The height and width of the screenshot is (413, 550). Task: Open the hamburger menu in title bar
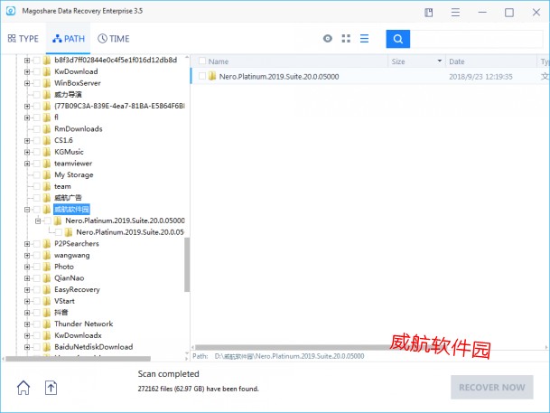click(x=455, y=13)
